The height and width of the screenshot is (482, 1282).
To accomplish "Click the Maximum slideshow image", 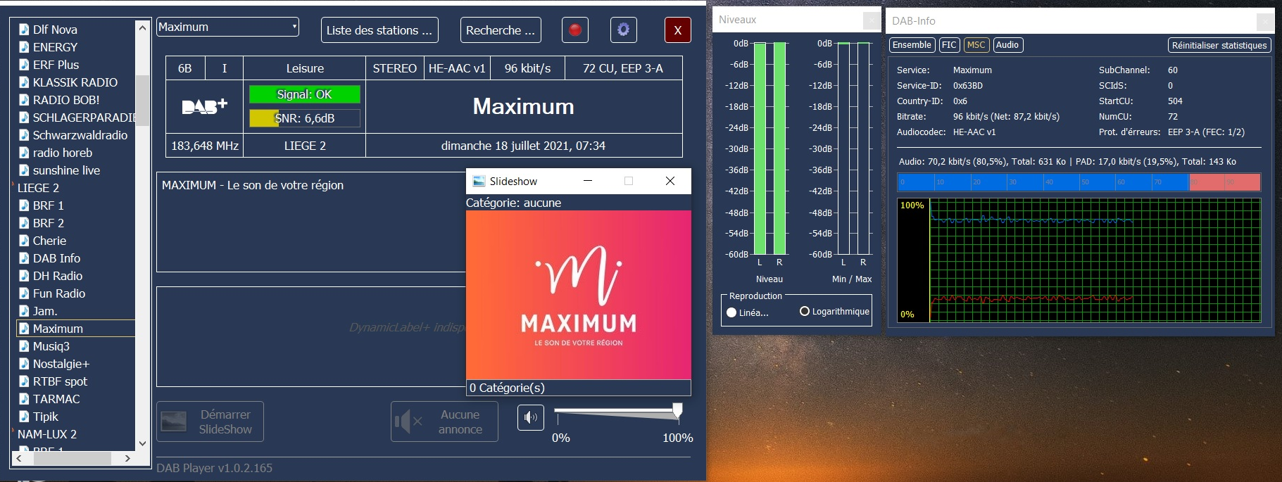I will pos(578,295).
